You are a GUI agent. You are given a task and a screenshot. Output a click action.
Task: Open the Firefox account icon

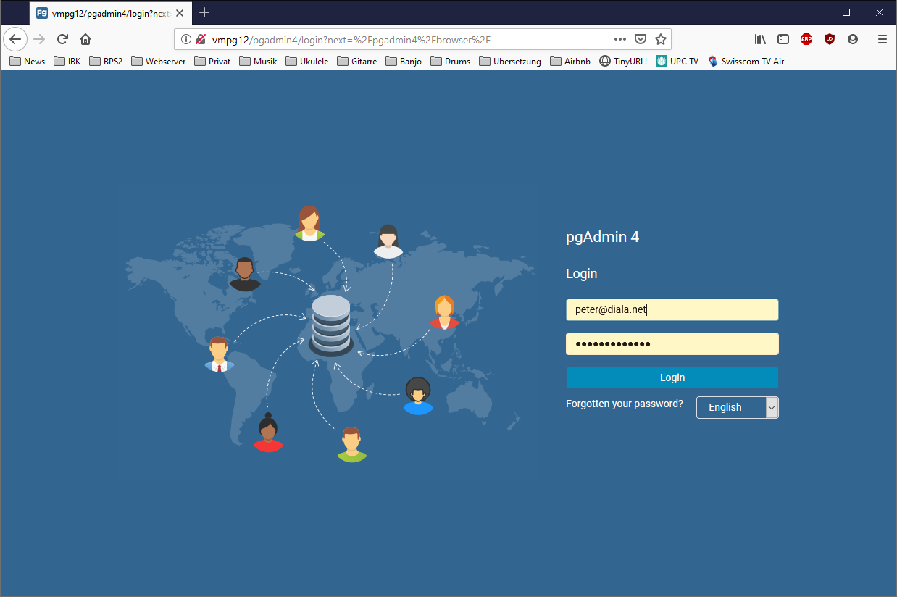[x=853, y=39]
